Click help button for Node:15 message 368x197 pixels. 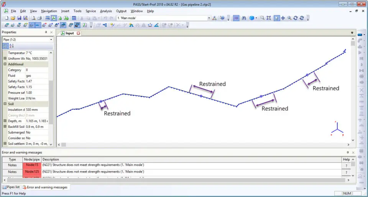click(x=346, y=165)
